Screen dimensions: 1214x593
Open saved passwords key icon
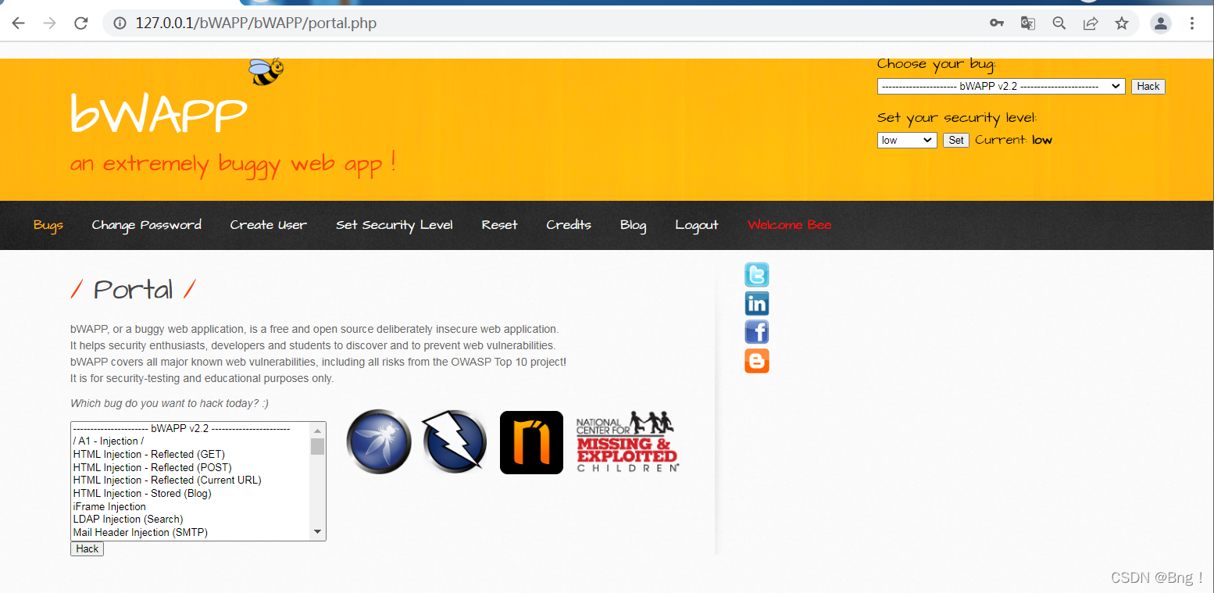(x=997, y=23)
